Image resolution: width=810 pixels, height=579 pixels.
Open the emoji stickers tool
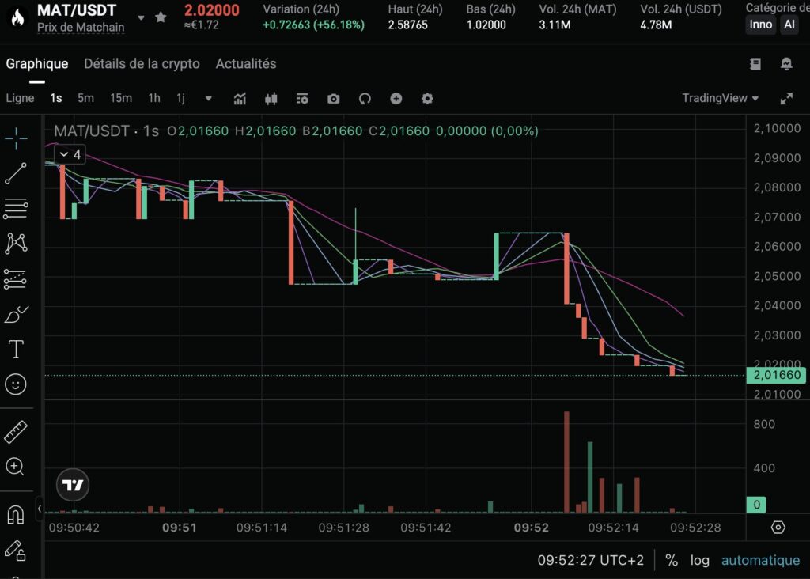coord(17,384)
